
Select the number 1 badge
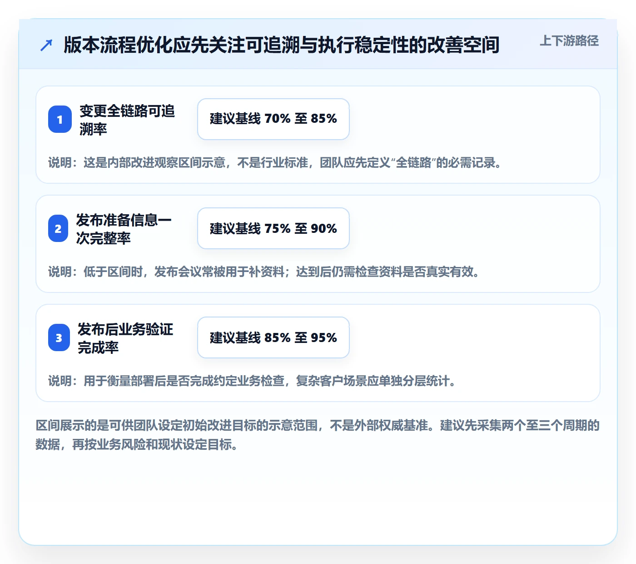[60, 119]
